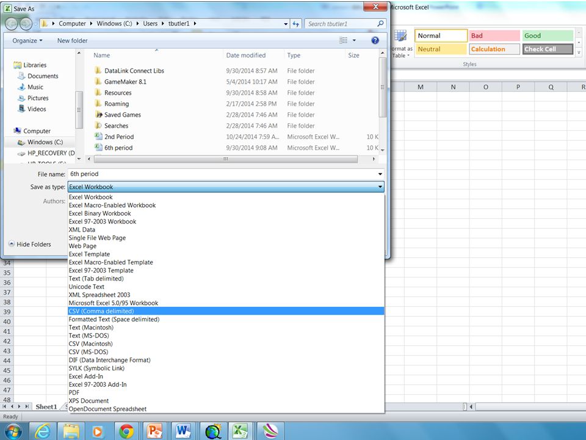Image resolution: width=586 pixels, height=440 pixels.
Task: Apply the Neutral cell style
Action: click(441, 49)
